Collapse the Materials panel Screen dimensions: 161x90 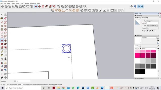pyautogui.click(x=135, y=35)
